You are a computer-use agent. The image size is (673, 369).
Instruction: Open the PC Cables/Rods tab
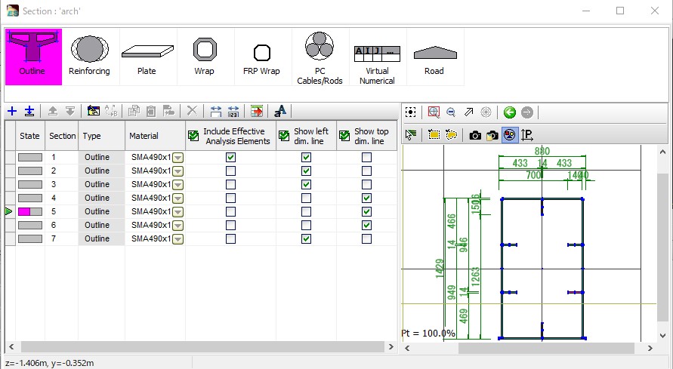320,57
